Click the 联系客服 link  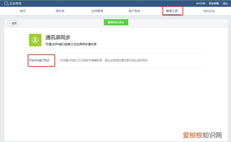point(214,3)
